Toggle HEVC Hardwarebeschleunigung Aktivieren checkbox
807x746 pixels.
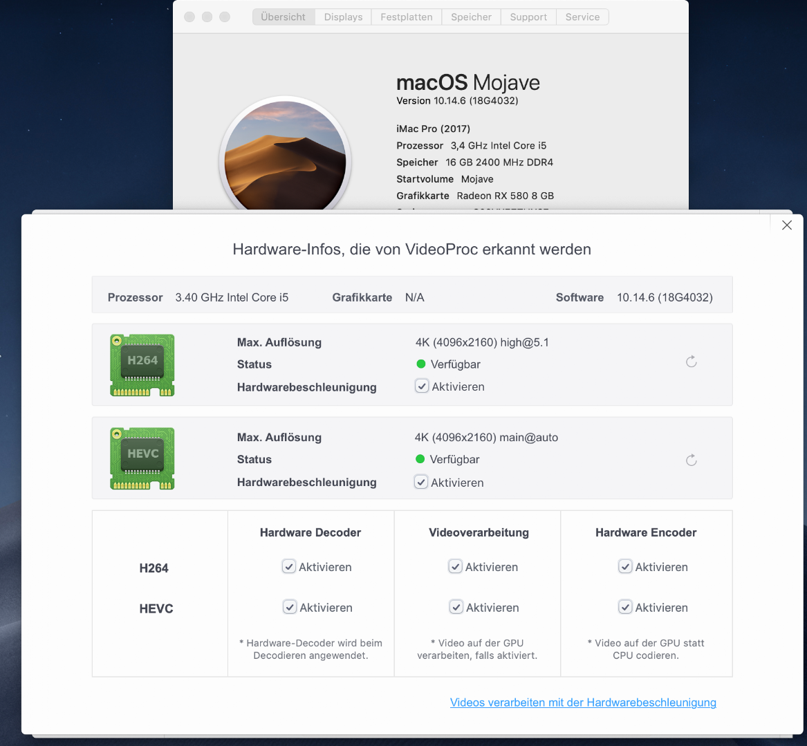pyautogui.click(x=421, y=482)
